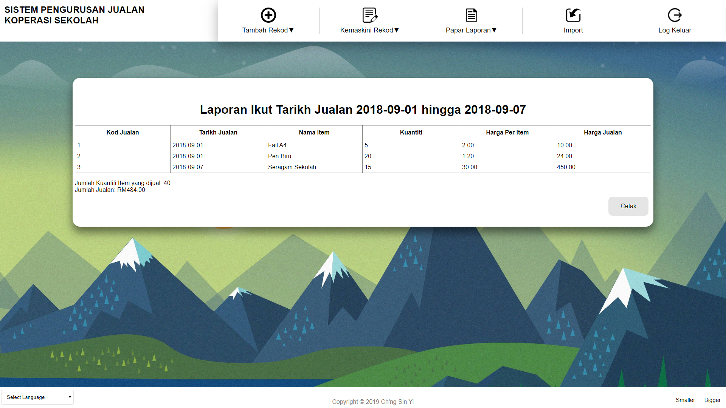The image size is (726, 408).
Task: Expand the Papar Laporan dropdown arrow
Action: [494, 30]
